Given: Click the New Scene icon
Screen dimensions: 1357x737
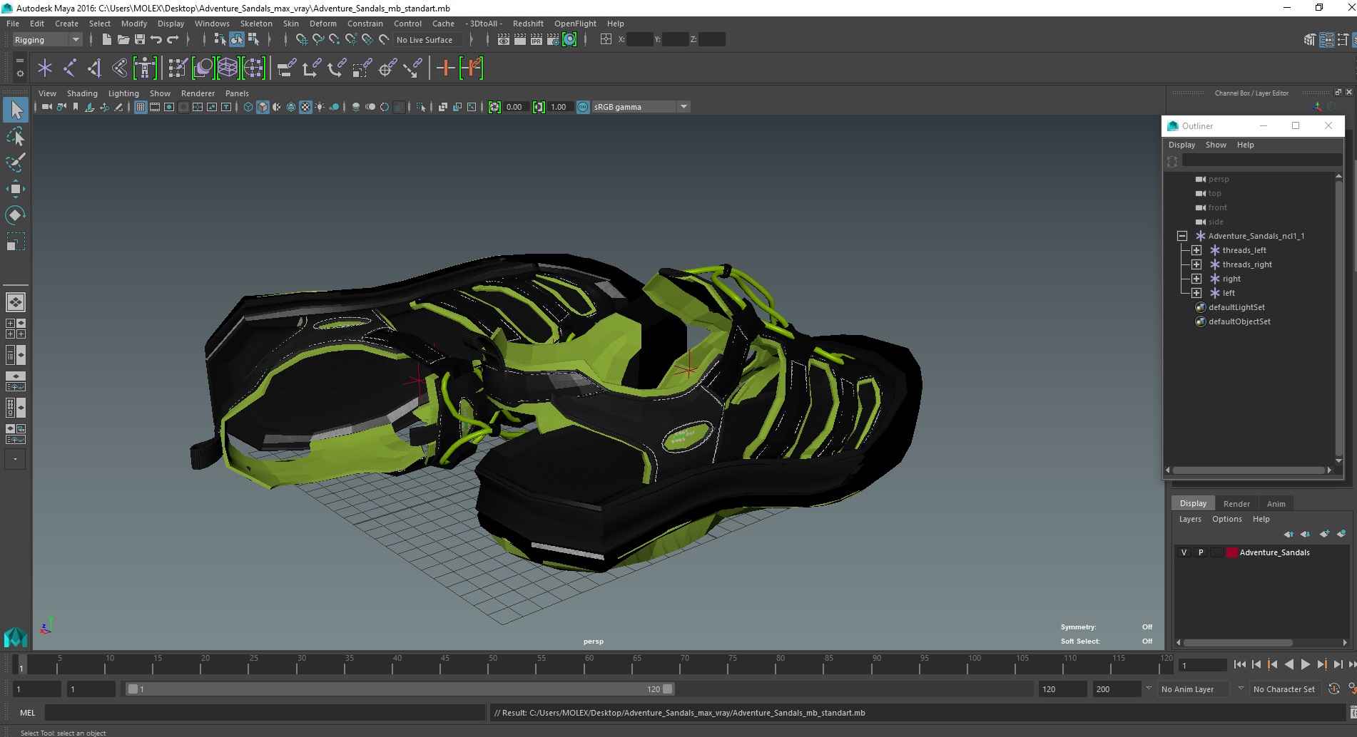Looking at the screenshot, I should [x=106, y=39].
